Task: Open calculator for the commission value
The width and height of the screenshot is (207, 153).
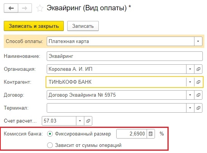Action: point(151,134)
